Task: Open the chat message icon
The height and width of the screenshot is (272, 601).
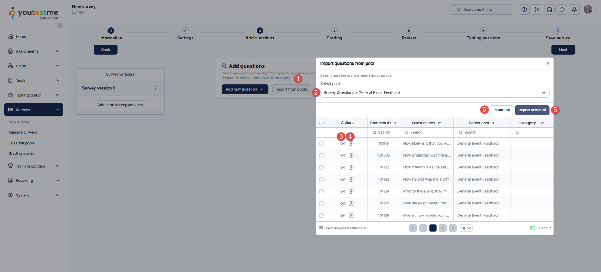Action: click(562, 9)
